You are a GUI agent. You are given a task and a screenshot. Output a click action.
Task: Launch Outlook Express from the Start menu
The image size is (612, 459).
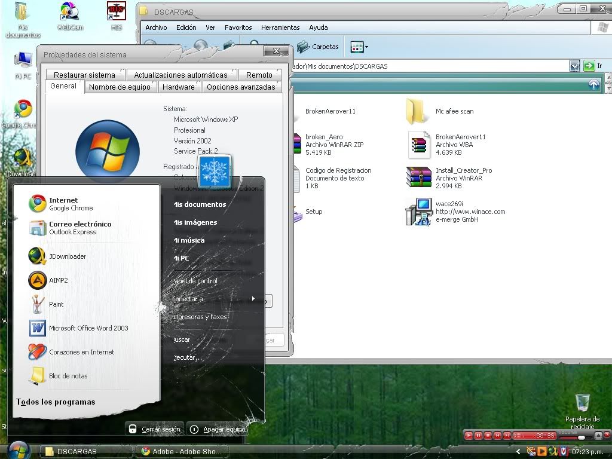pyautogui.click(x=71, y=228)
